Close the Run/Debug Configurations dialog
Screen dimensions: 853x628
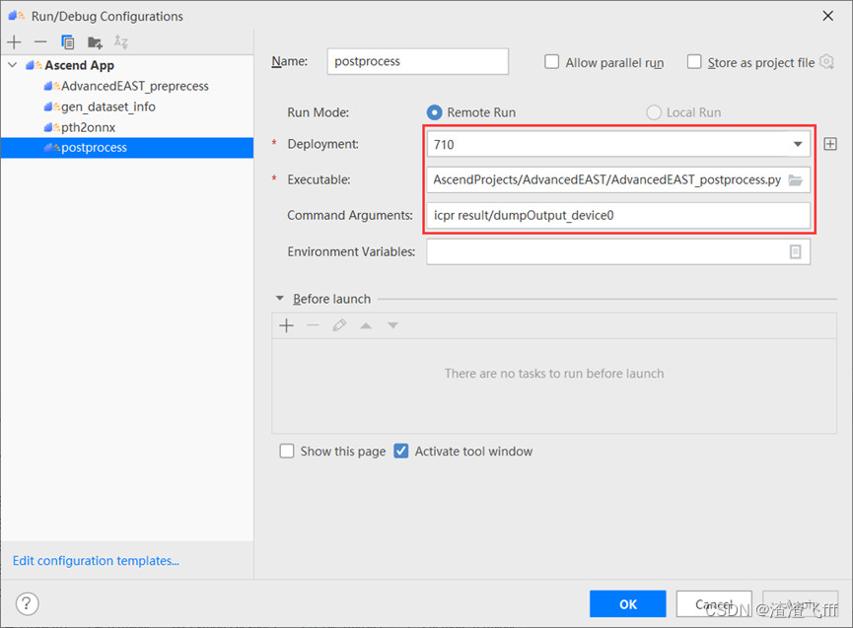[828, 16]
